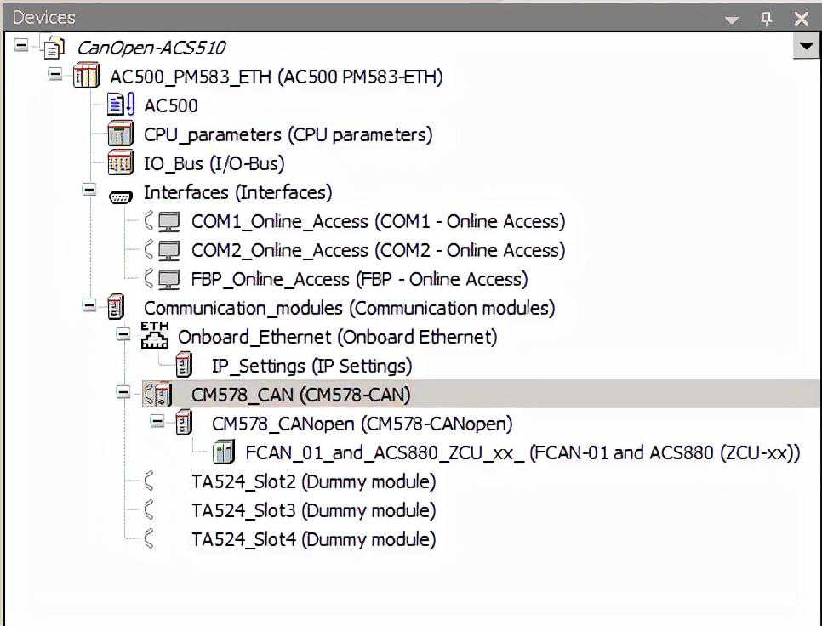Click the COM1 Online Access monitor icon
Image resolution: width=822 pixels, height=626 pixels.
point(169,222)
